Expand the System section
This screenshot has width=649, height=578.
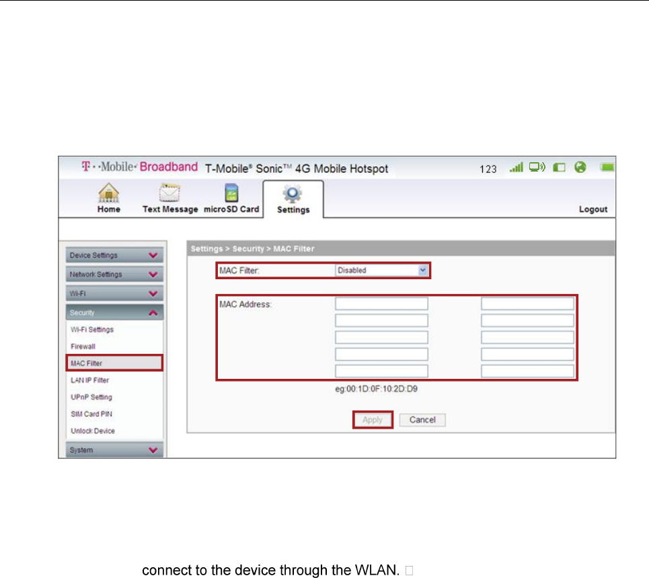114,449
